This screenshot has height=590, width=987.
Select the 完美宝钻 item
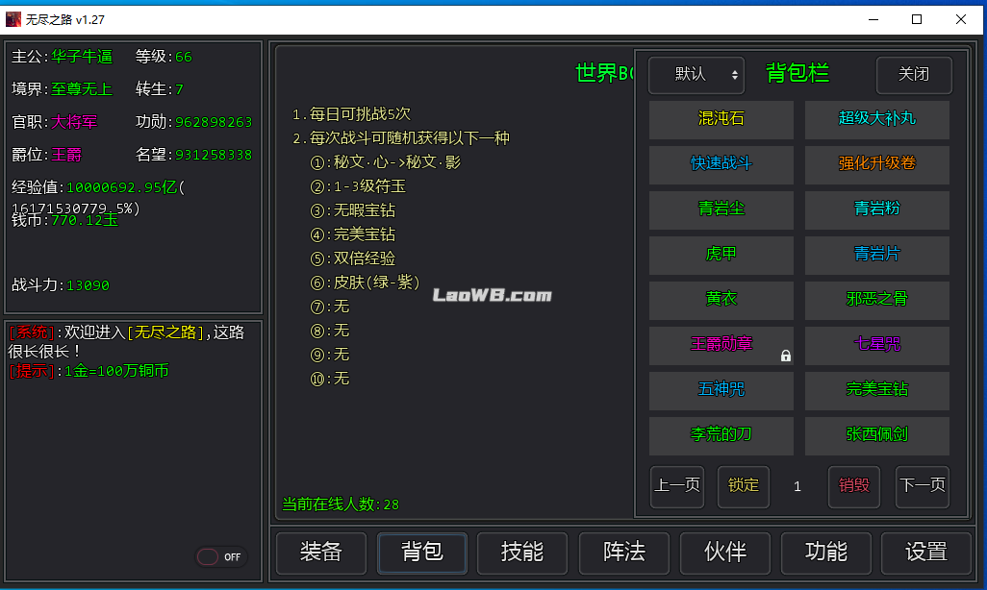[x=877, y=390]
